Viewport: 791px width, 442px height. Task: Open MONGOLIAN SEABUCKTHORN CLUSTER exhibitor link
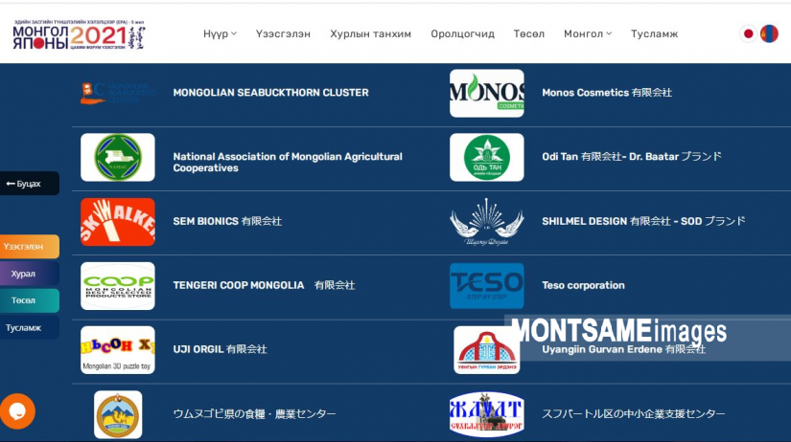(x=271, y=93)
